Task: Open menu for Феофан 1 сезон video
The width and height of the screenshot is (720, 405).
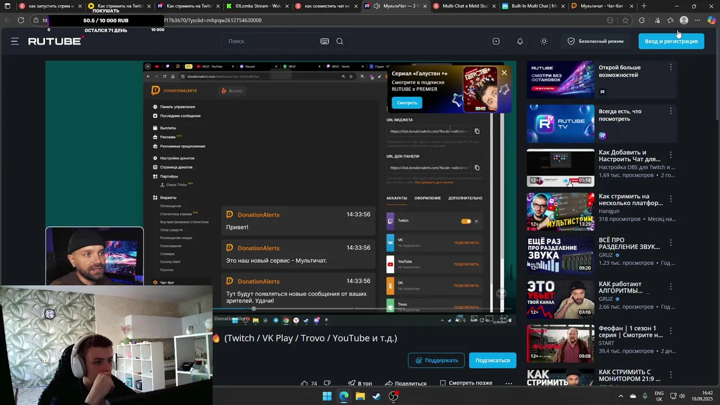Action: click(670, 331)
